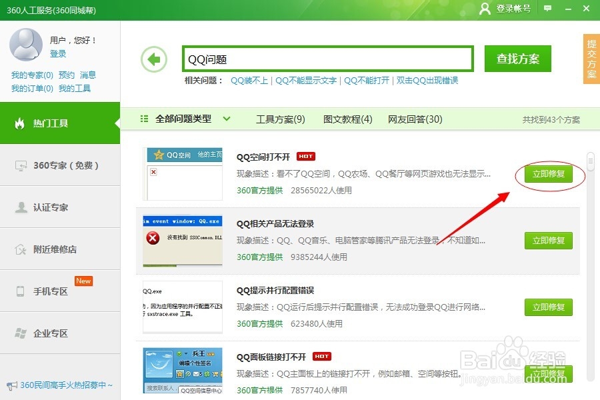Click related question QQ不能打开

367,81
